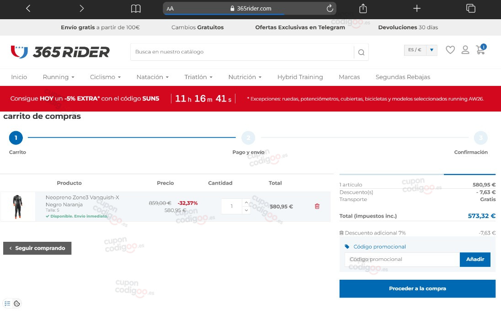501x314 pixels.
Task: Click the search magnifier icon
Action: pyautogui.click(x=362, y=53)
